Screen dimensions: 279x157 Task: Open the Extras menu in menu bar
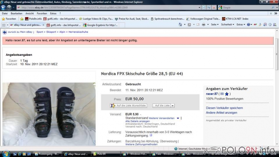pyautogui.click(x=53, y=13)
